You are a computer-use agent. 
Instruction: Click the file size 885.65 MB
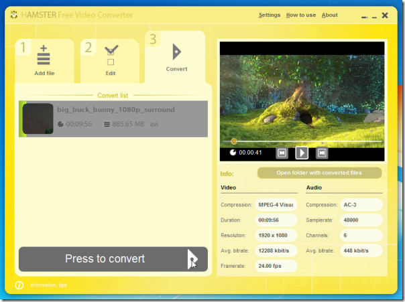[x=128, y=124]
